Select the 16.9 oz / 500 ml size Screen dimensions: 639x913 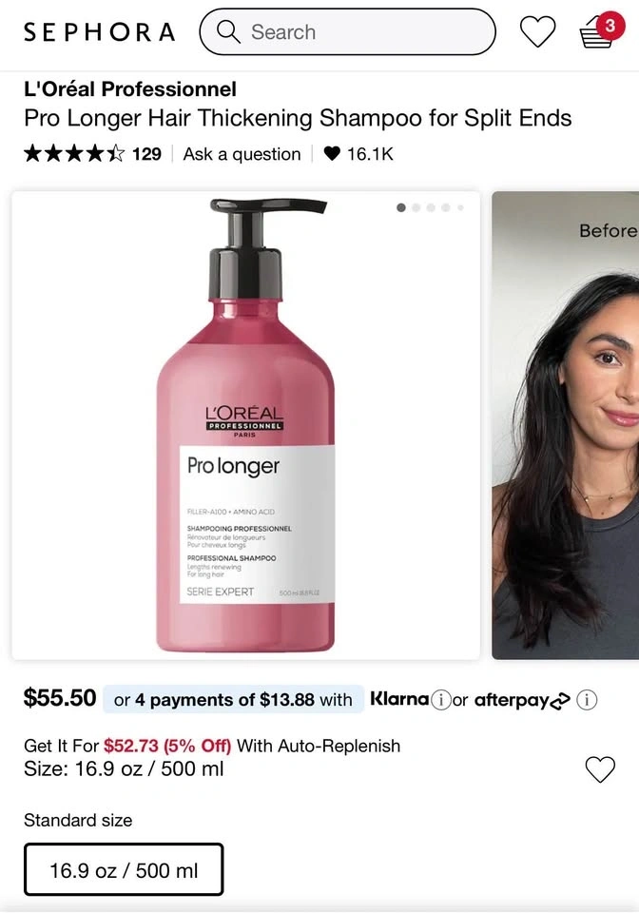pos(124,870)
